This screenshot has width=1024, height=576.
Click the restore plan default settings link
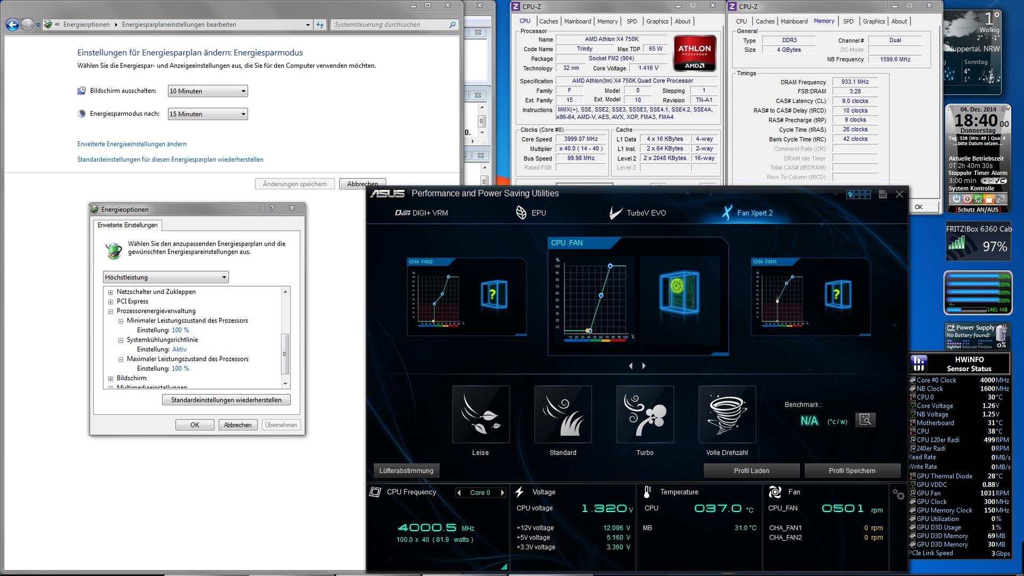tap(170, 160)
